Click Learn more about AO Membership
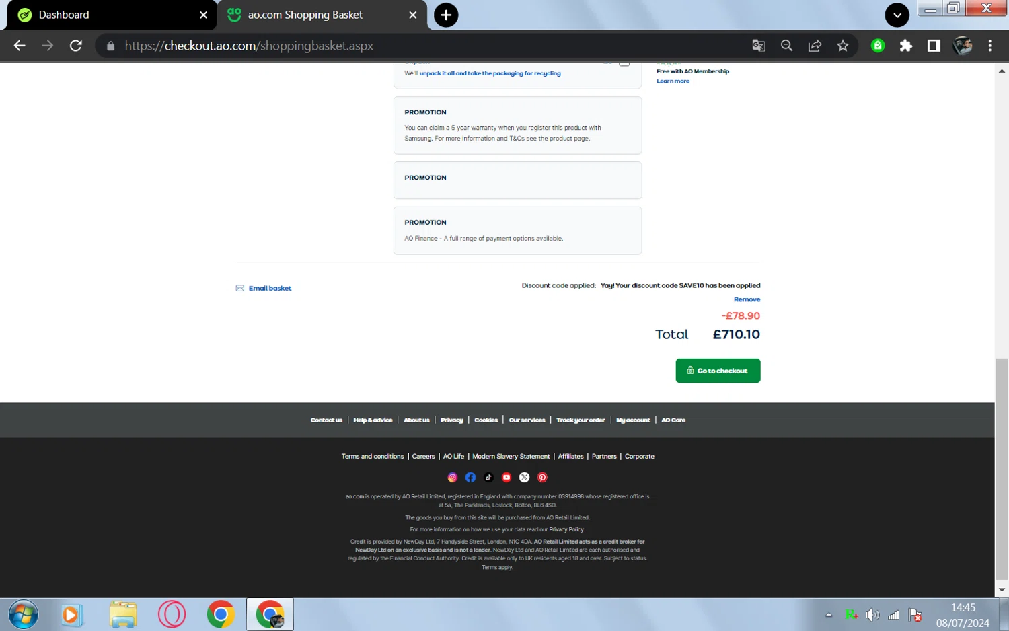 (673, 81)
